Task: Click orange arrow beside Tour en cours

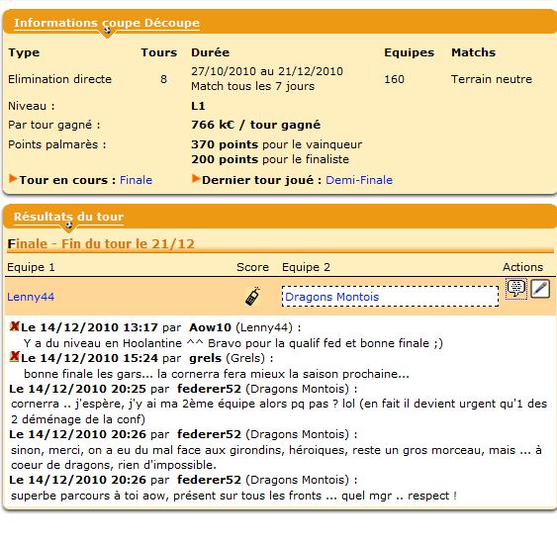Action: (x=13, y=178)
